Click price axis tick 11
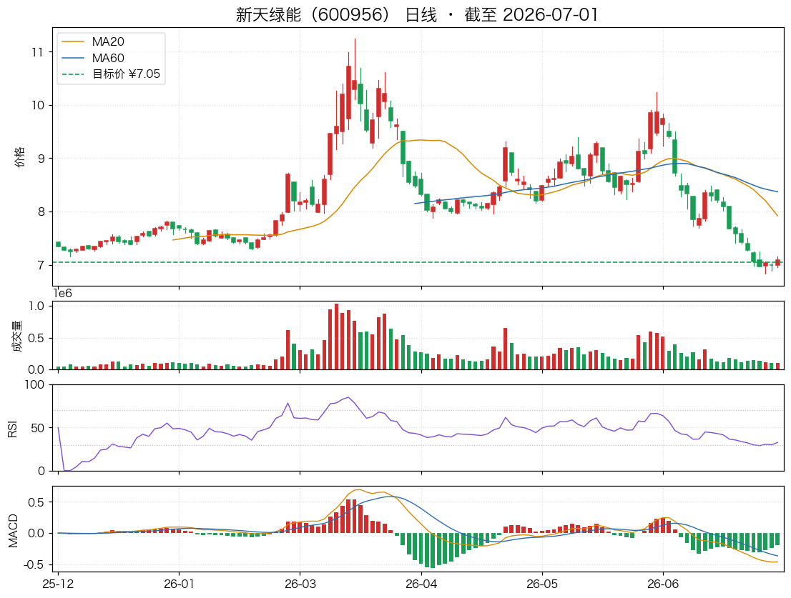Image resolution: width=791 pixels, height=598 pixels. [x=38, y=52]
